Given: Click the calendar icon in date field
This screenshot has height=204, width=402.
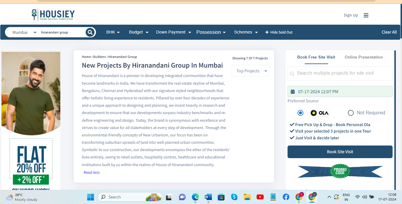Looking at the screenshot, I should point(293,92).
